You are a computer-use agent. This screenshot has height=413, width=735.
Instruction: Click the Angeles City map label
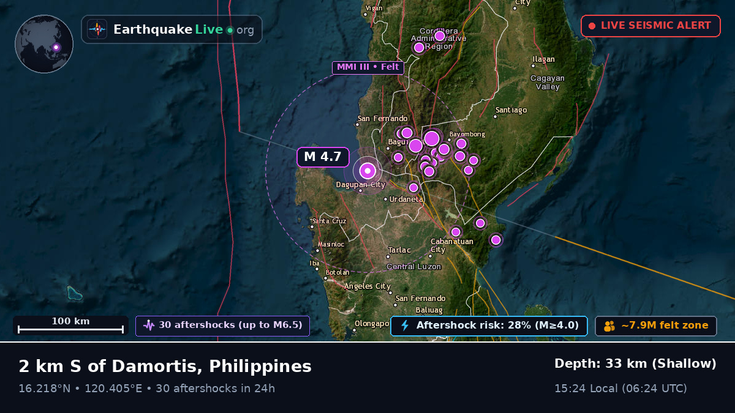coord(367,286)
